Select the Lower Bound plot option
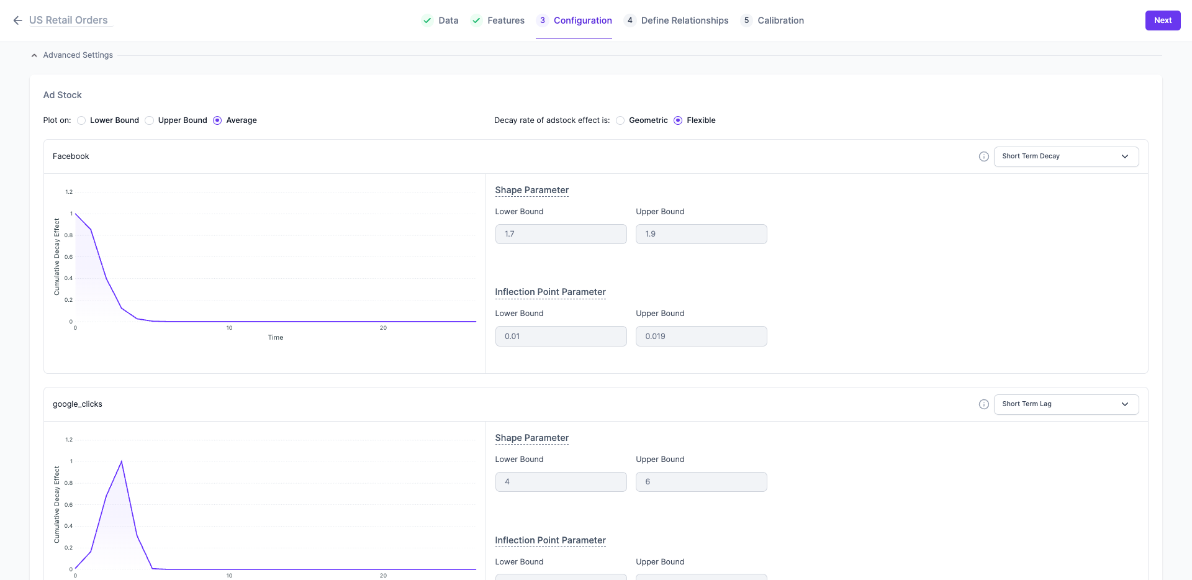Viewport: 1192px width, 580px height. 81,120
